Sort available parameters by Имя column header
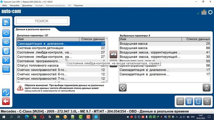 (x=48, y=39)
